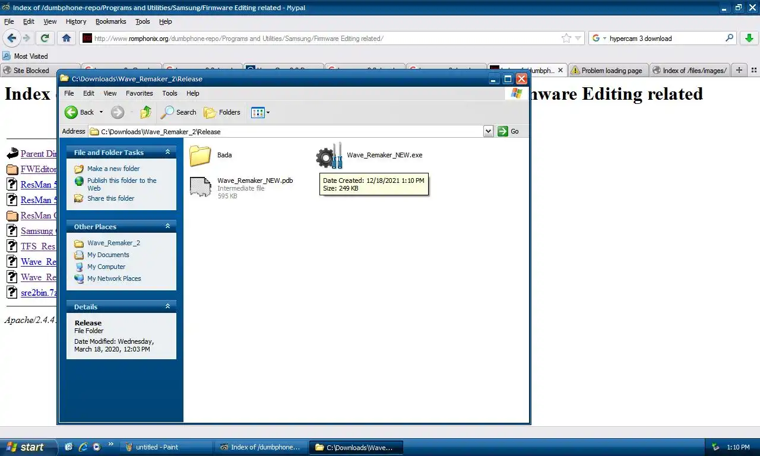Image resolution: width=760 pixels, height=456 pixels.
Task: Open Explorer Tools menu
Action: 170,93
